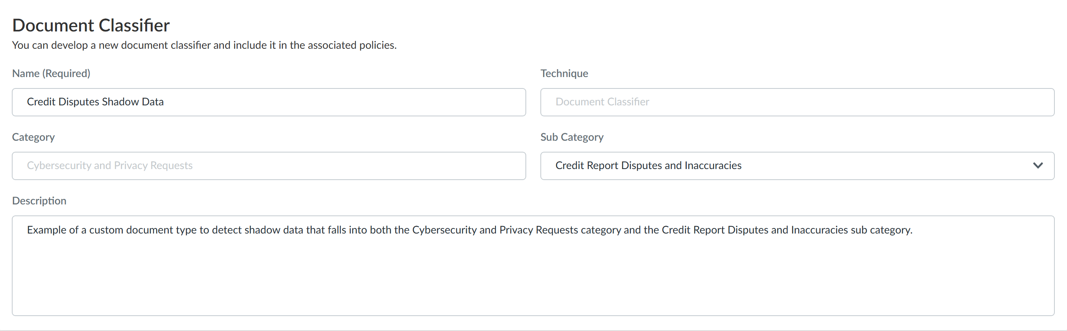Click the 'Document Classifier' page heading

91,25
